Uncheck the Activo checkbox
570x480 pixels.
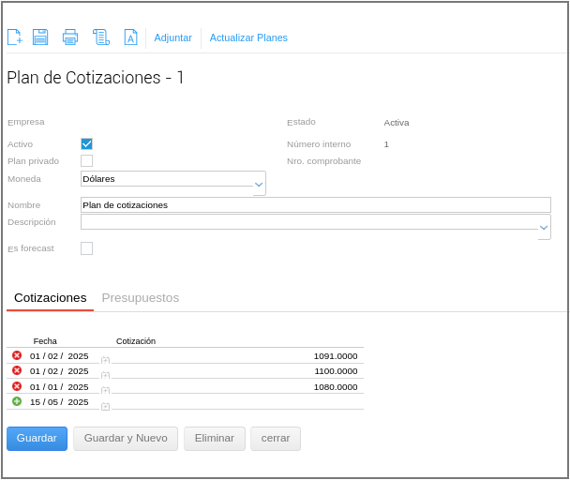86,143
